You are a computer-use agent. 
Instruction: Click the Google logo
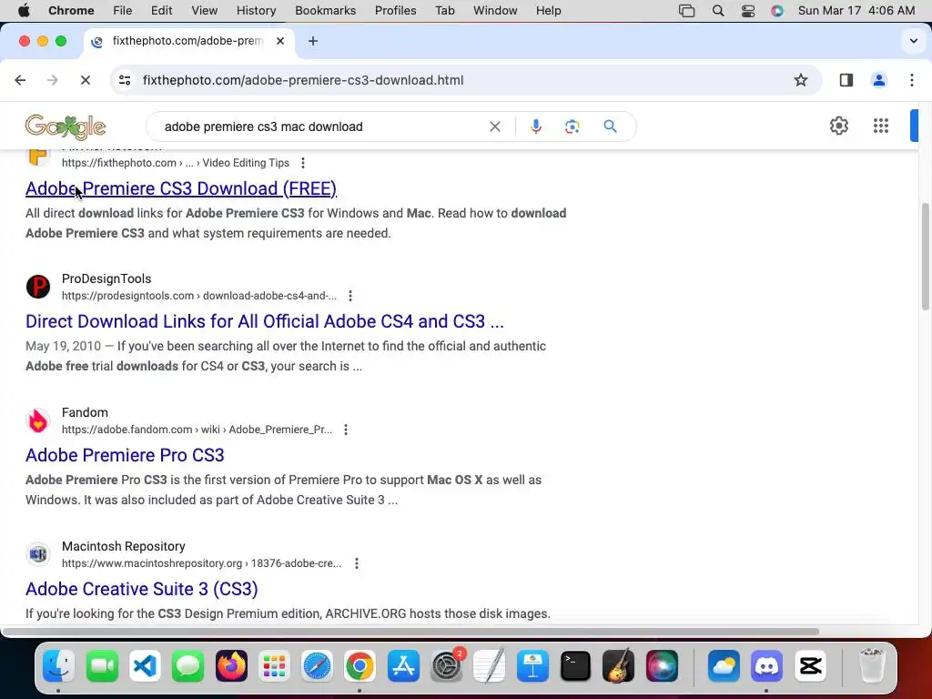click(66, 127)
